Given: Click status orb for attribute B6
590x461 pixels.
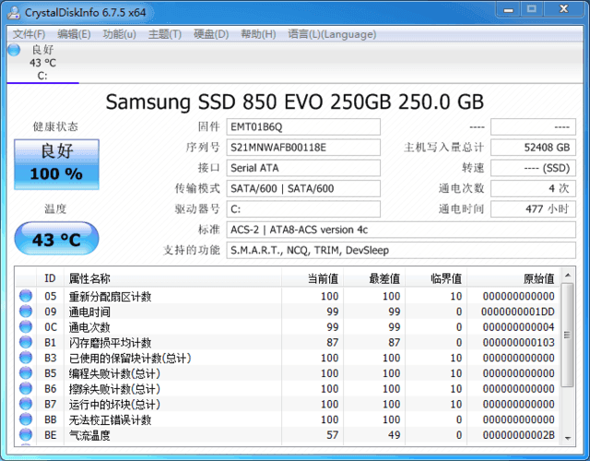Looking at the screenshot, I should tap(26, 388).
